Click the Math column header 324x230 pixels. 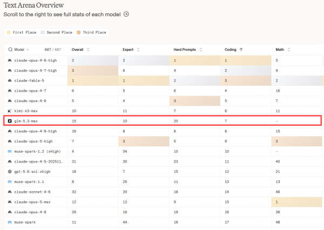tap(280, 50)
